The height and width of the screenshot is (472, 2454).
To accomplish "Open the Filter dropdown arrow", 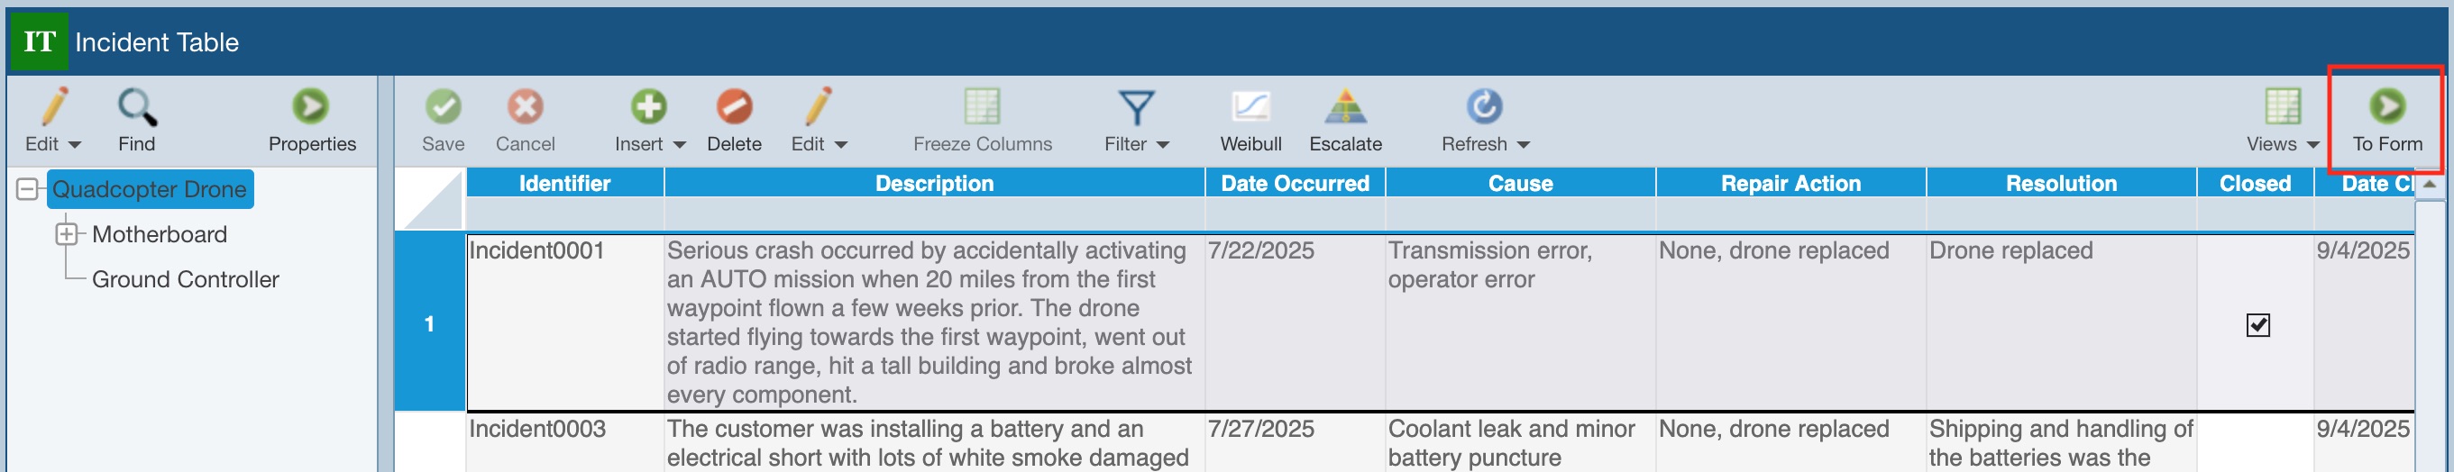I will tap(1163, 146).
